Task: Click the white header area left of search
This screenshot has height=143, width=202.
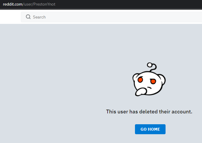Action: coord(10,17)
